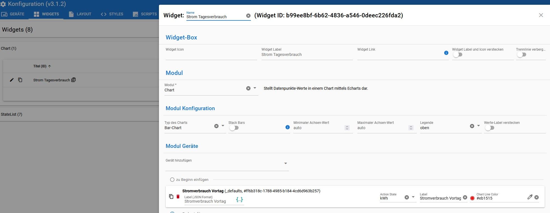This screenshot has height=213, width=550.
Task: Clear the Legende selection
Action: (x=472, y=126)
